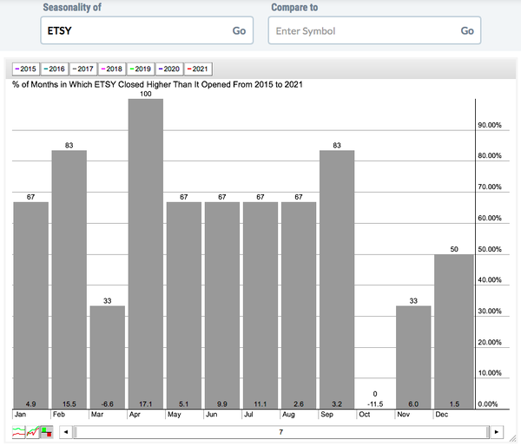
Task: Click the year range slider showing 7
Action: [280, 431]
